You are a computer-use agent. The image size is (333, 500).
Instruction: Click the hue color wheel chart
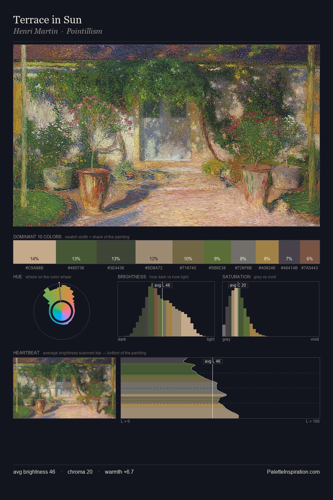coord(62,311)
